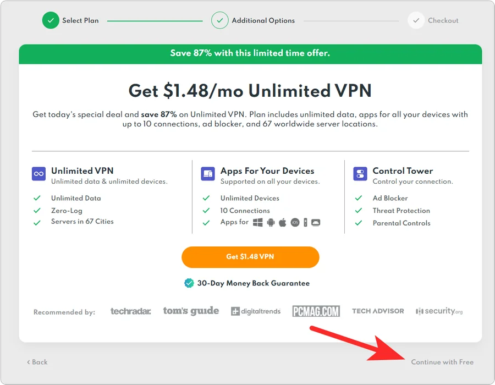
Task: Click the iOS circle icon
Action: [x=295, y=222]
